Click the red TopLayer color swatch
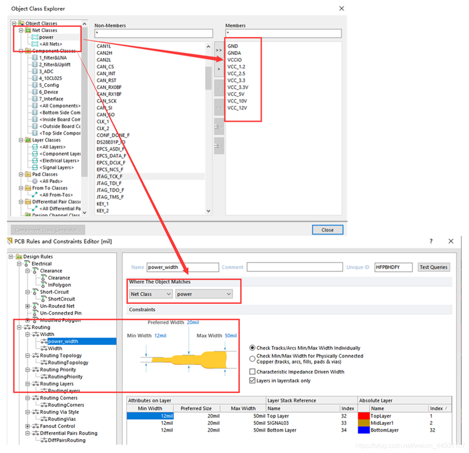This screenshot has width=469, height=453. (x=364, y=416)
